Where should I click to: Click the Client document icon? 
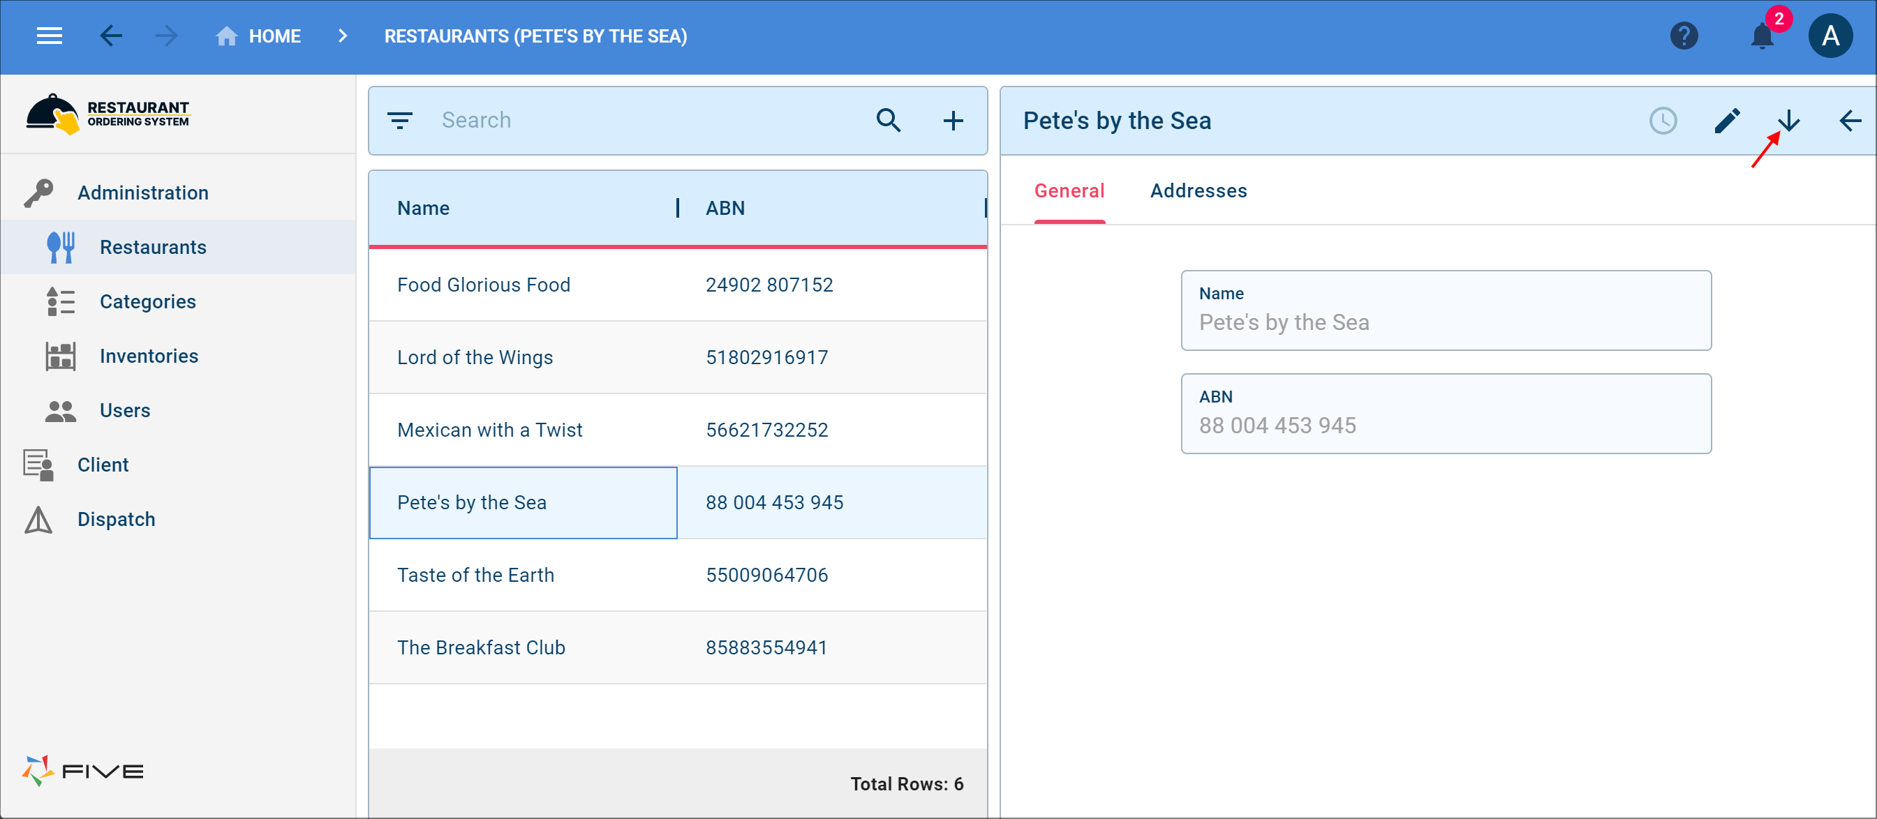pos(38,465)
